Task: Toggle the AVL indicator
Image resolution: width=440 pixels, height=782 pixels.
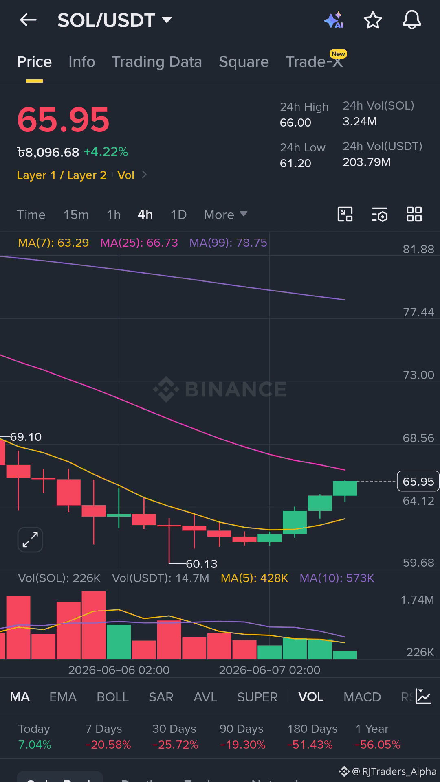Action: click(x=205, y=697)
